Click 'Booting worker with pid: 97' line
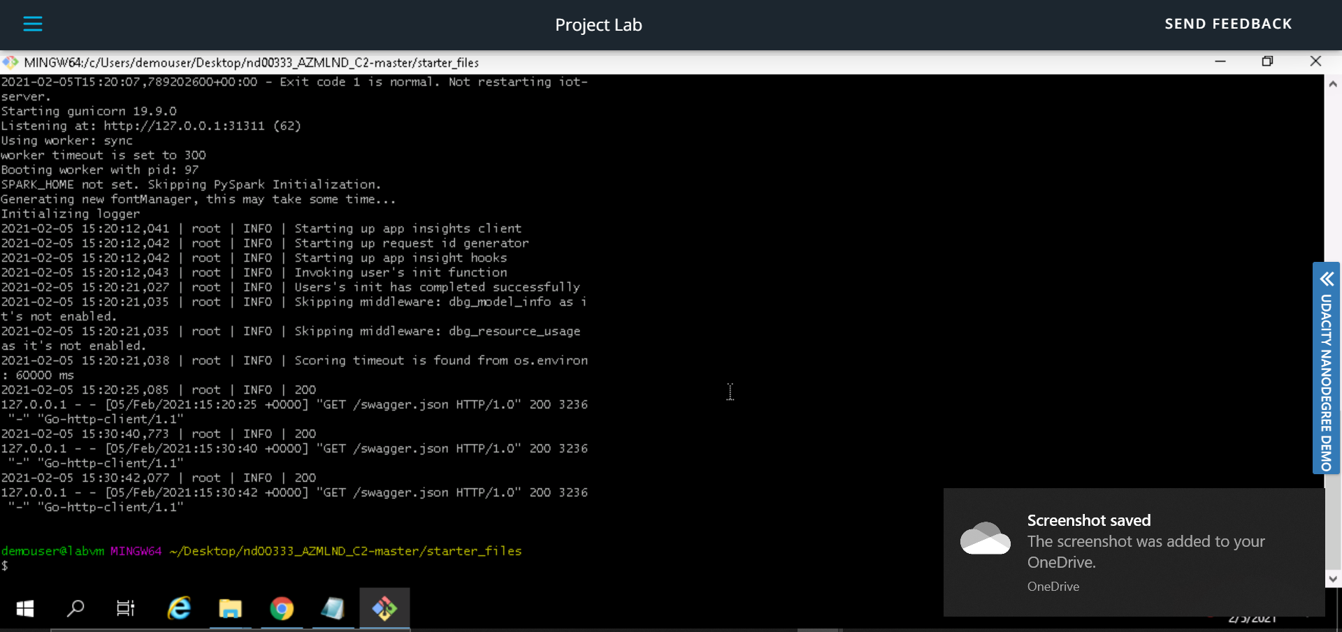Screen dimensions: 1342x632 tap(100, 170)
